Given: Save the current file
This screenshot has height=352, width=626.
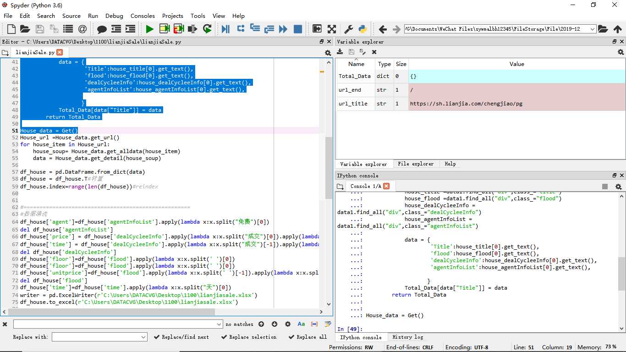Looking at the screenshot, I should (x=39, y=29).
